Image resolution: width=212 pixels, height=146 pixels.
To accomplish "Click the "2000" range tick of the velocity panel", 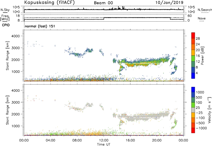I will point(15,114).
